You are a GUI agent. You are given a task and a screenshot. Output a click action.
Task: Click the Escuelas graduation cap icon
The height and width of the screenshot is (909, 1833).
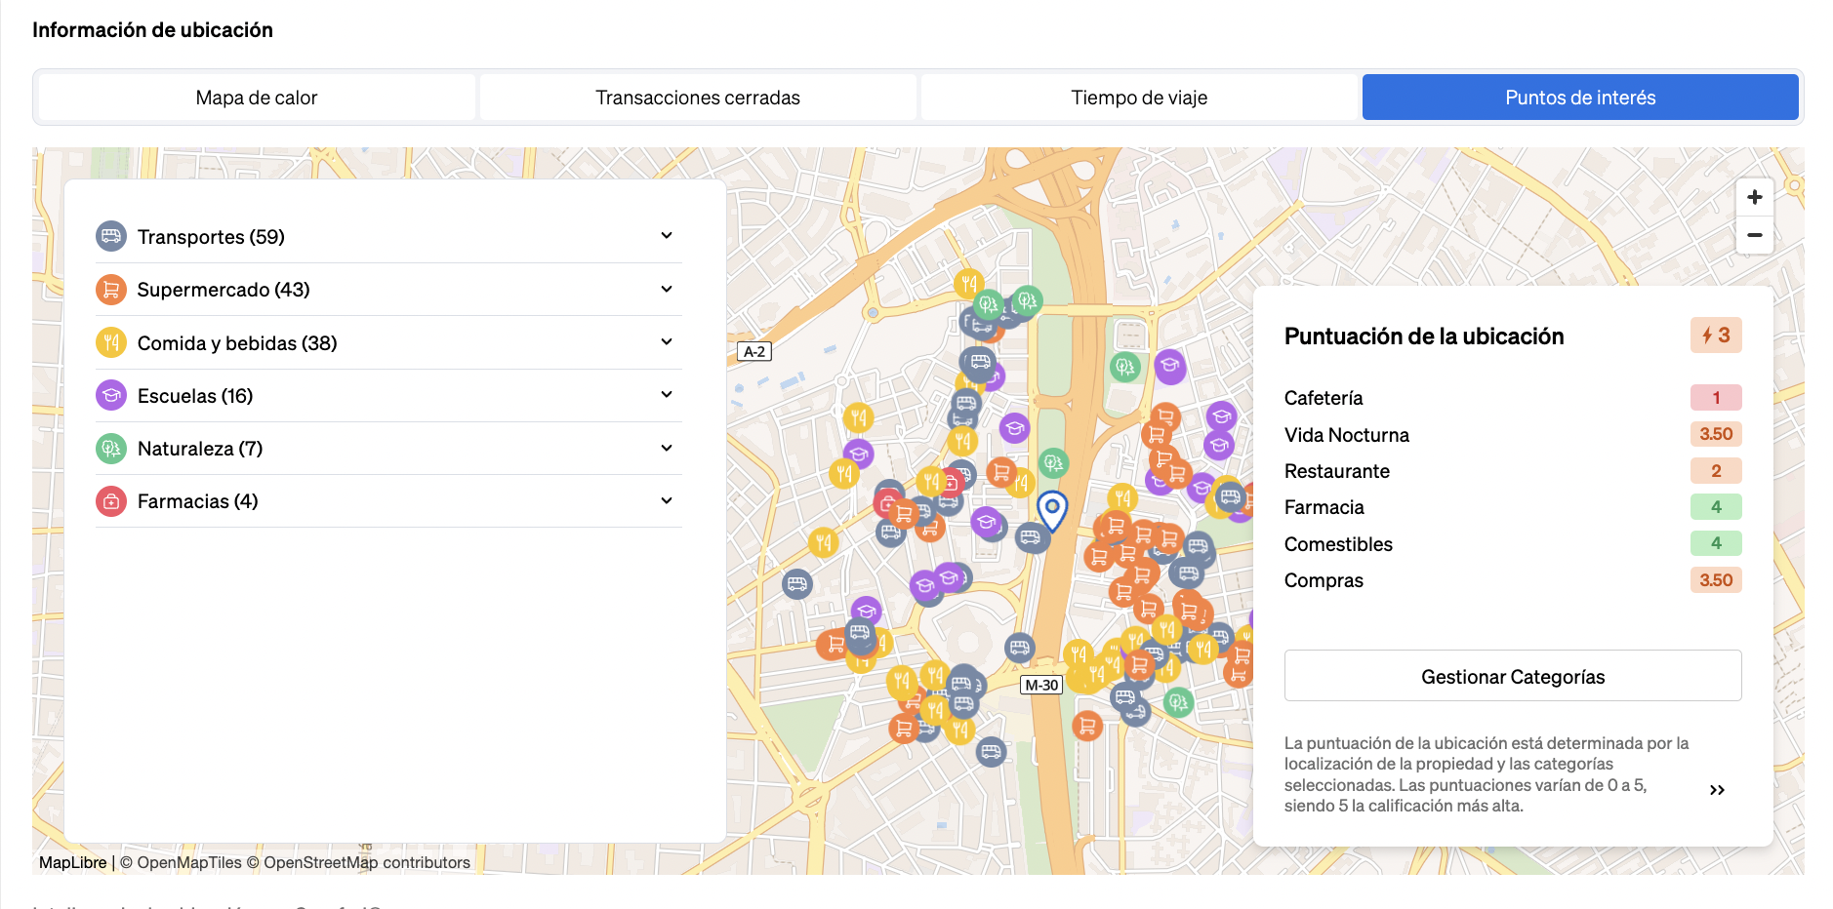[x=111, y=395]
